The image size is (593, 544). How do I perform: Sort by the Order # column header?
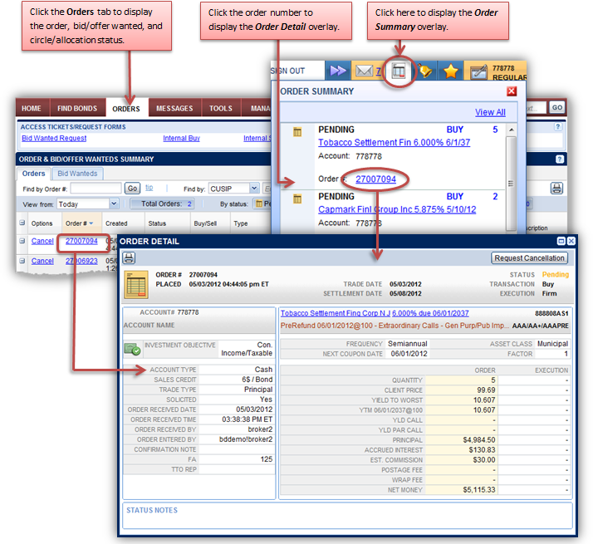pos(77,223)
